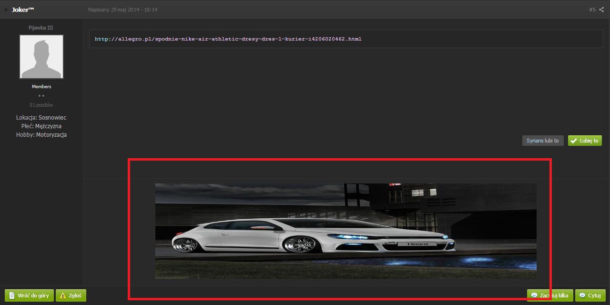The image size is (610, 305).
Task: Click the Płeć: Mężczyzna text
Action: pyautogui.click(x=41, y=126)
